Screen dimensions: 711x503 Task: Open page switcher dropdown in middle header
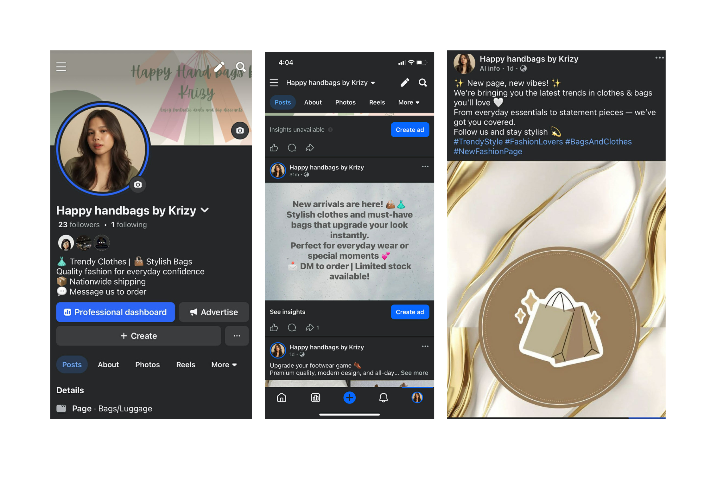pos(373,83)
